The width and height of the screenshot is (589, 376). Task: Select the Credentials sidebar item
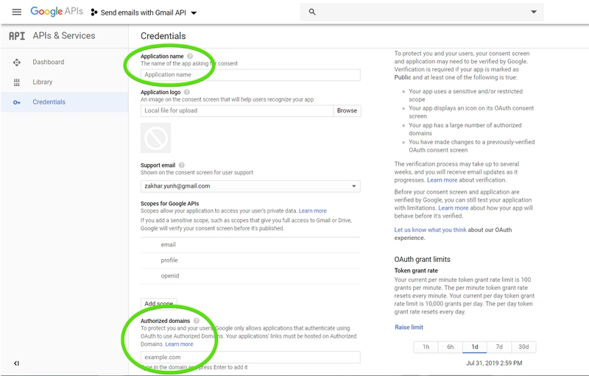point(49,102)
